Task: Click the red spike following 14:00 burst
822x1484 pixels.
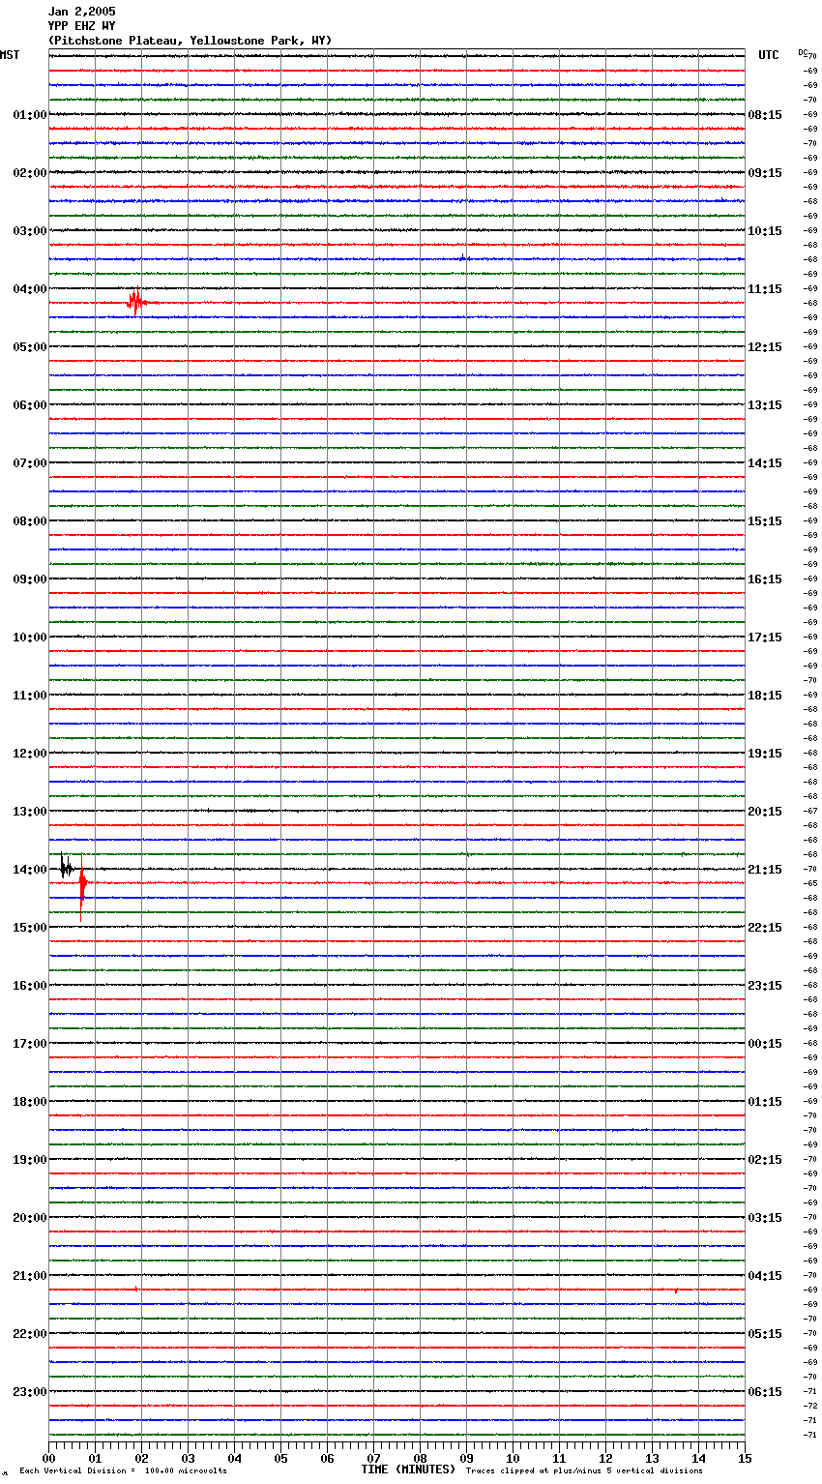Action: tap(82, 886)
